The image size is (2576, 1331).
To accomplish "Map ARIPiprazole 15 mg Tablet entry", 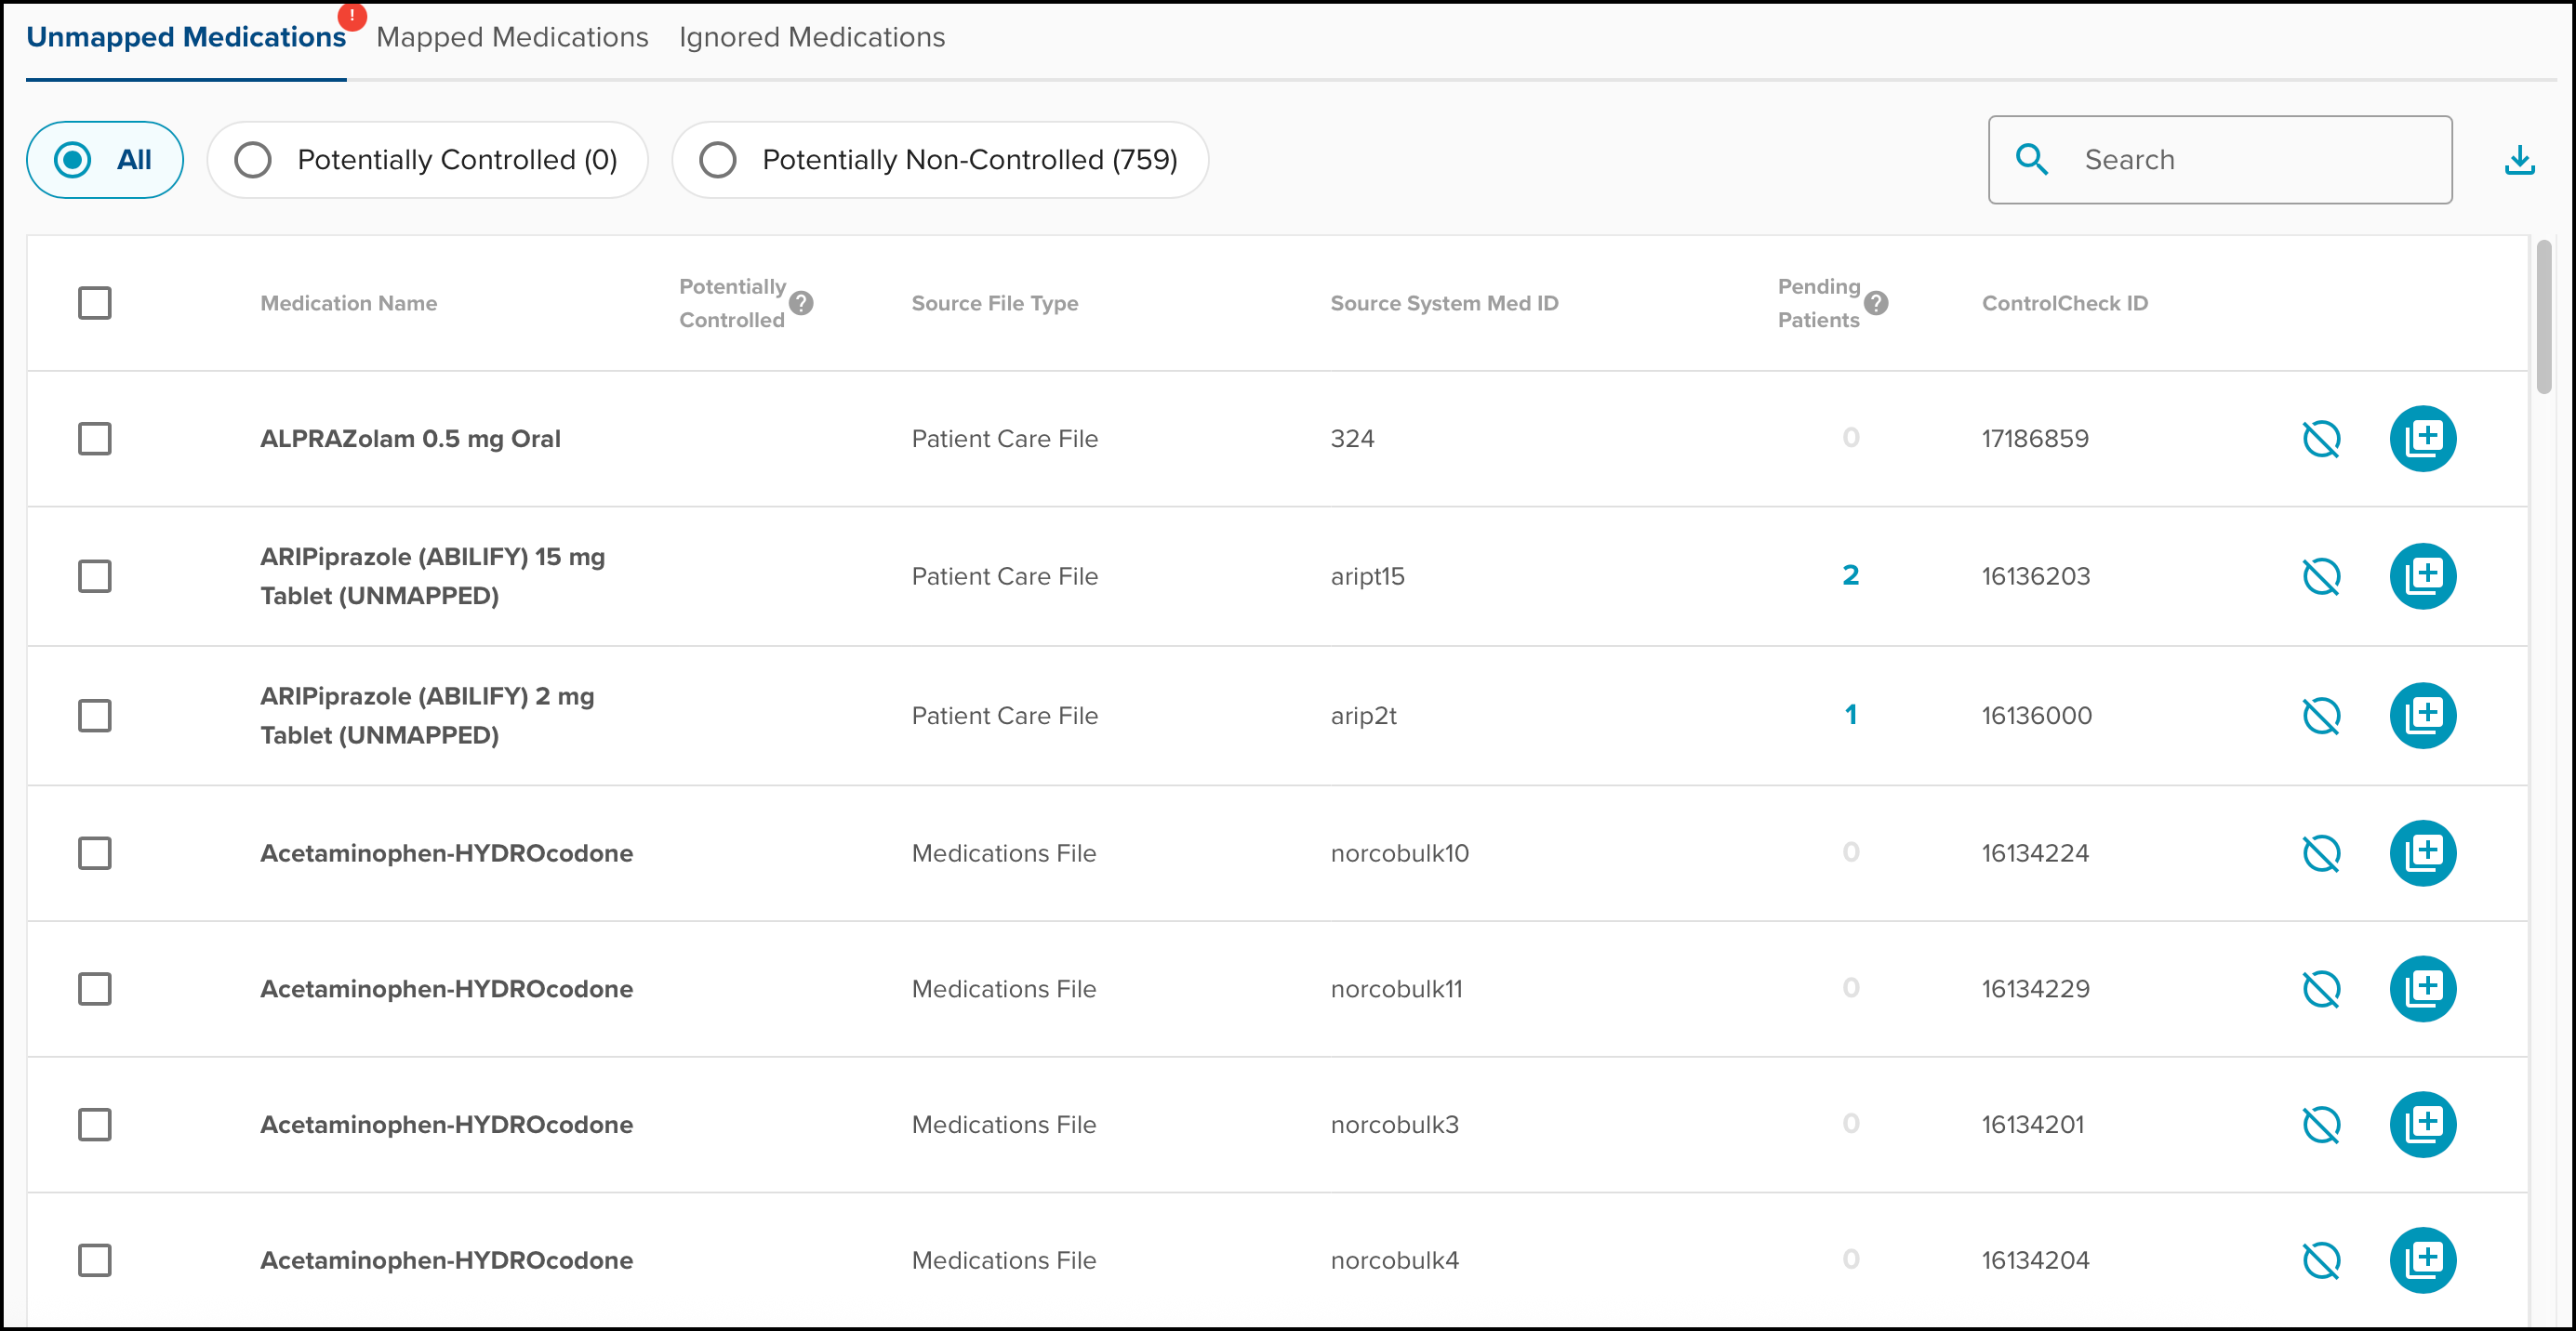I will (2421, 576).
